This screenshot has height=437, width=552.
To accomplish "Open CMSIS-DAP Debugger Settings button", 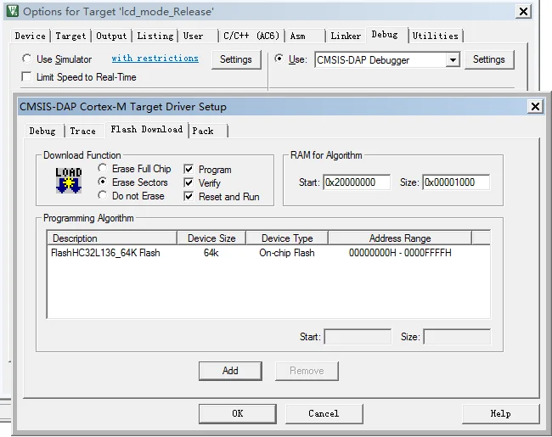I will (489, 59).
